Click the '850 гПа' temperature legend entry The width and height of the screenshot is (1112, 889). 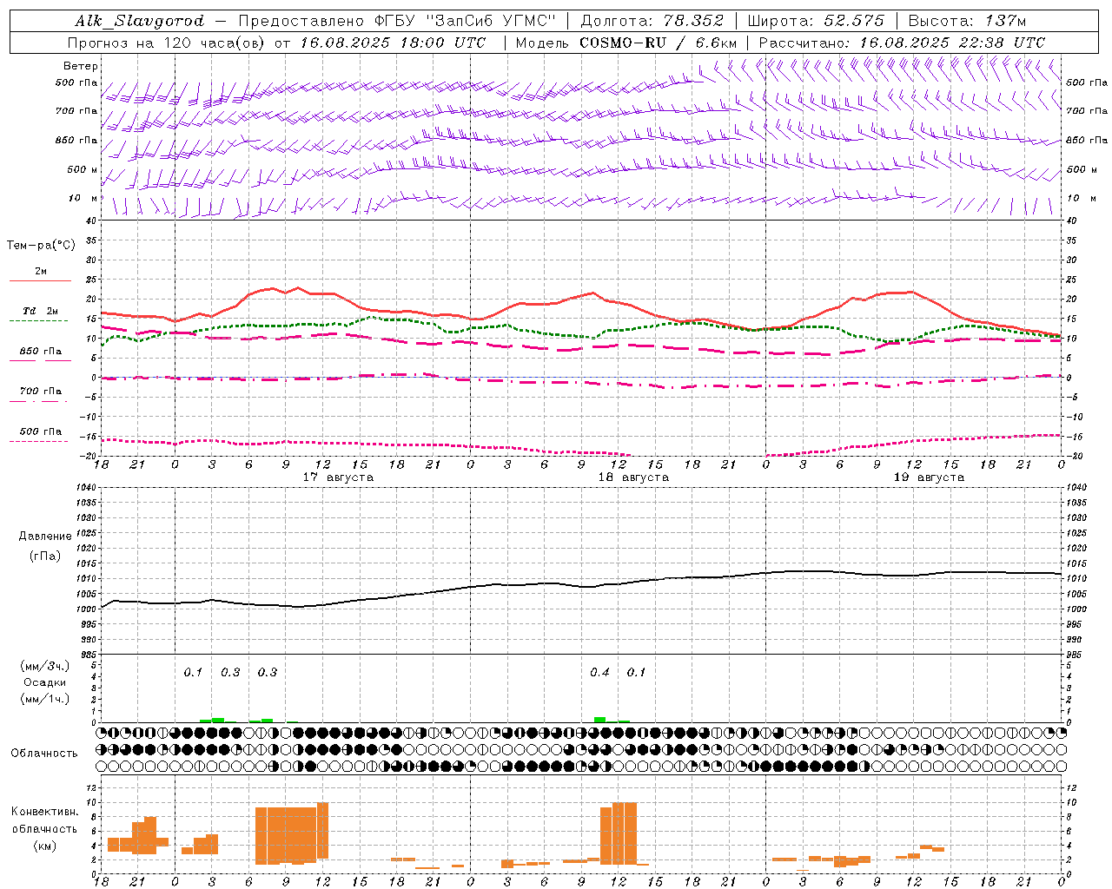click(x=41, y=351)
